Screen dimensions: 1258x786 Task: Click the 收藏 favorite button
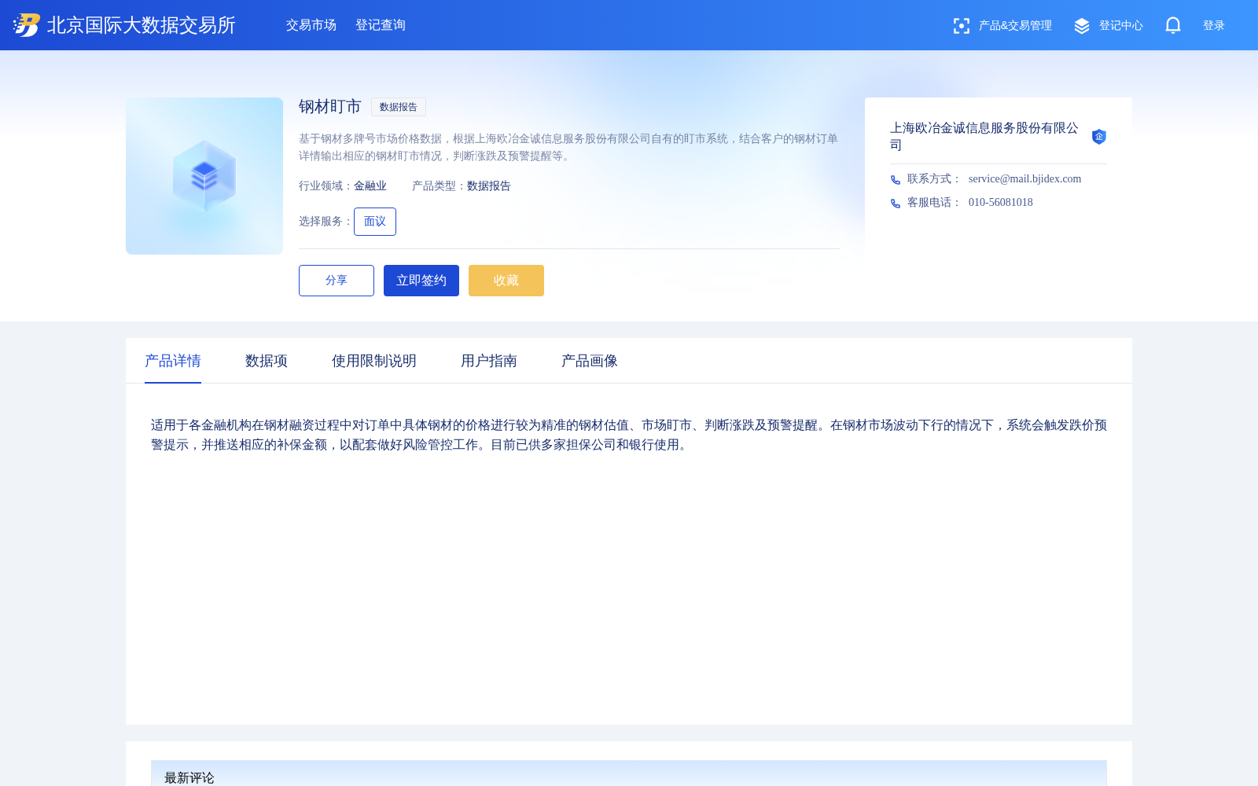[x=506, y=281]
